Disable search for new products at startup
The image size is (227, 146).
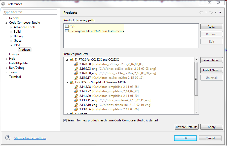(x=65, y=120)
